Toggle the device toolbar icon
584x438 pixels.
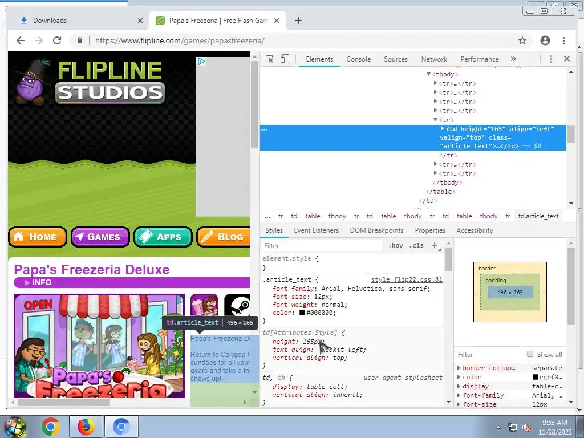tap(285, 59)
